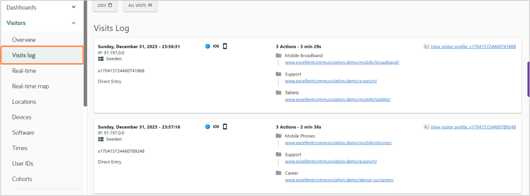Screen dimensions: 530x196
Task: Click the Tablets page title
Action: (292, 92)
